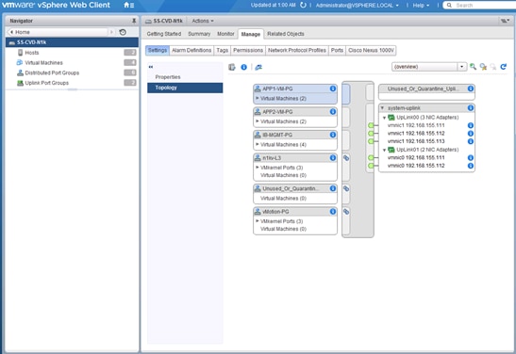Viewport: 516px width, 354px height.
Task: Click the zoom in magnifier icon
Action: tap(473, 67)
